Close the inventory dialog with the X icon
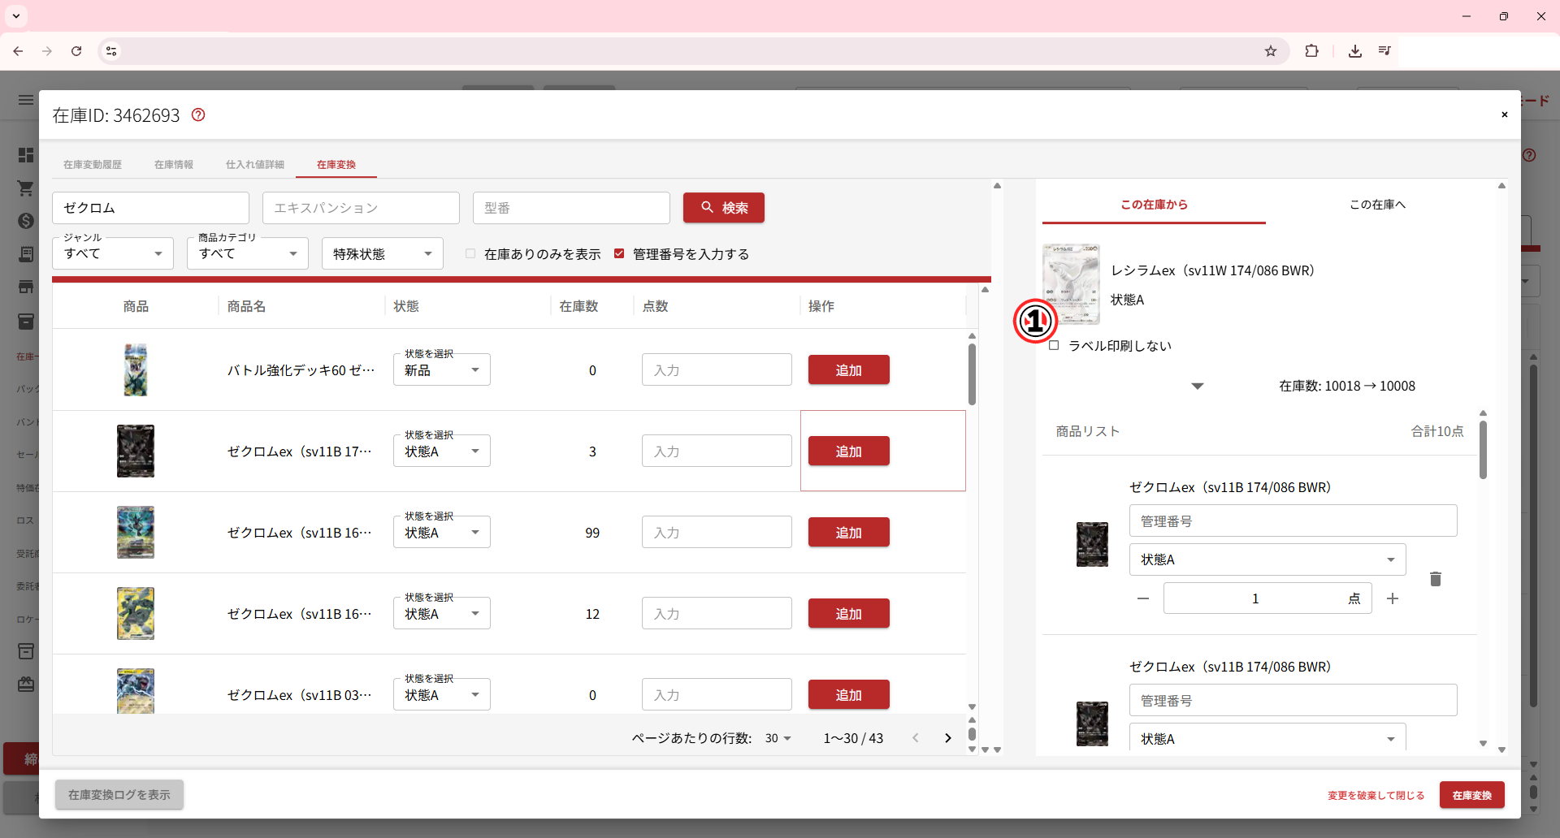1560x838 pixels. tap(1504, 114)
